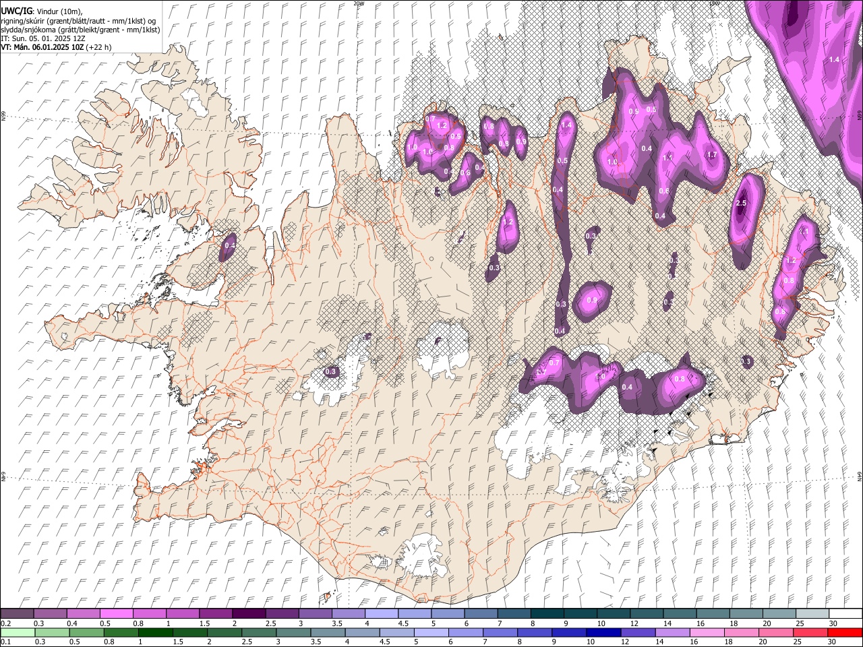Click the white swatch ending the upper legend row

point(846,614)
